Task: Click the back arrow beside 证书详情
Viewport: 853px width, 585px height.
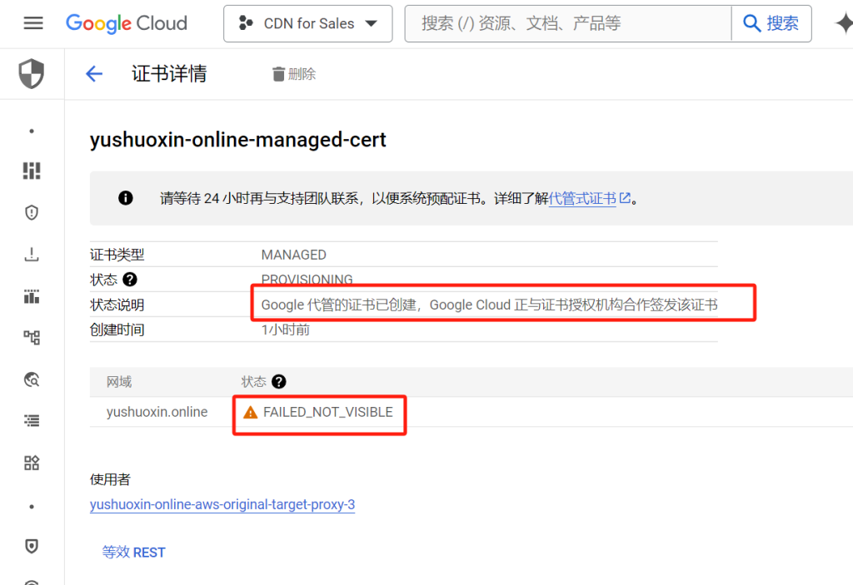Action: [94, 74]
